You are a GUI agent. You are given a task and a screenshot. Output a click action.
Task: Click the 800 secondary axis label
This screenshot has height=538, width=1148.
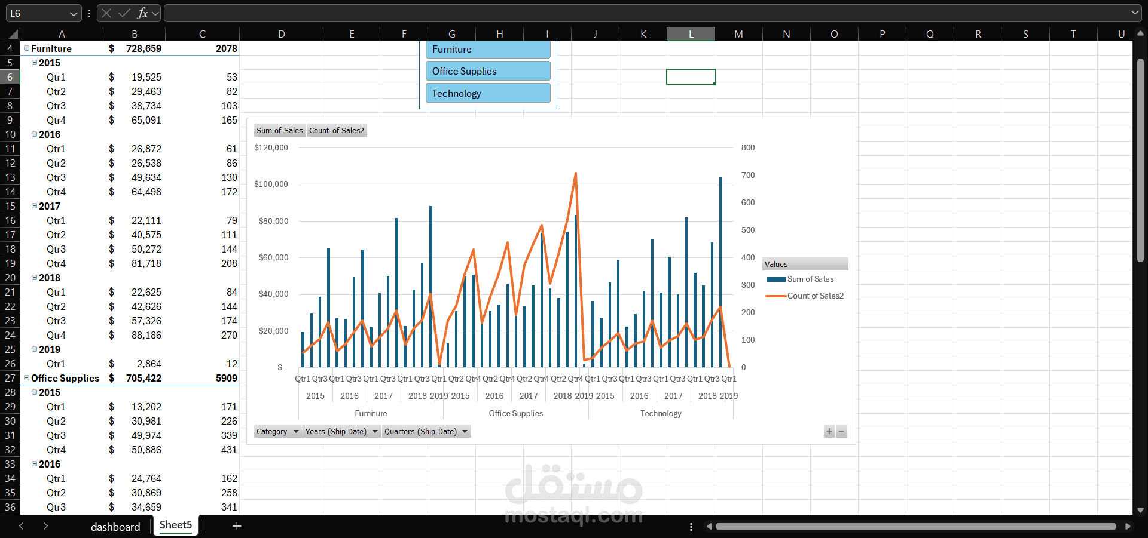click(748, 147)
